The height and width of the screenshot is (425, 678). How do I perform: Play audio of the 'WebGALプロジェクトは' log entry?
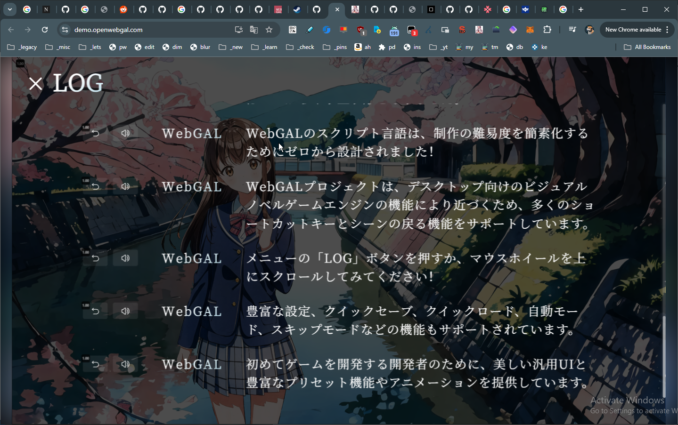tap(125, 186)
